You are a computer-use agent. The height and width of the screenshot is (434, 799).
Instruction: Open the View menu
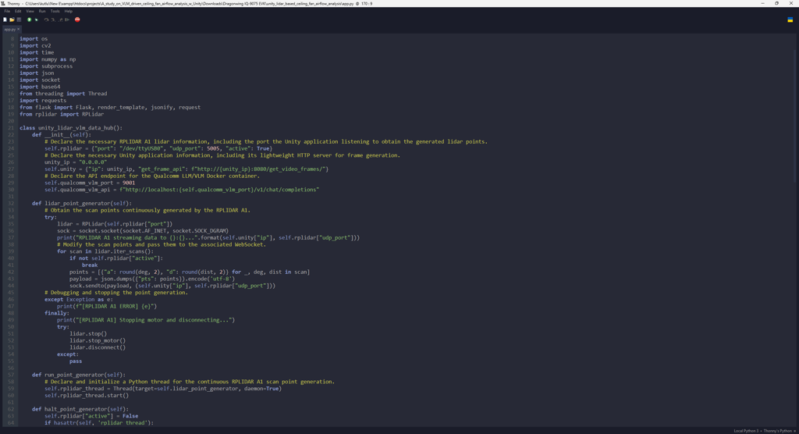pos(30,11)
